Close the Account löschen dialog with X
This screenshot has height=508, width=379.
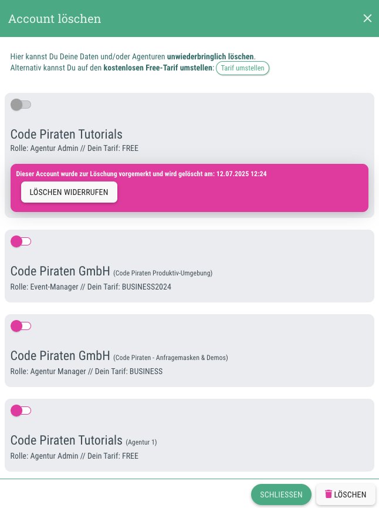pyautogui.click(x=367, y=18)
